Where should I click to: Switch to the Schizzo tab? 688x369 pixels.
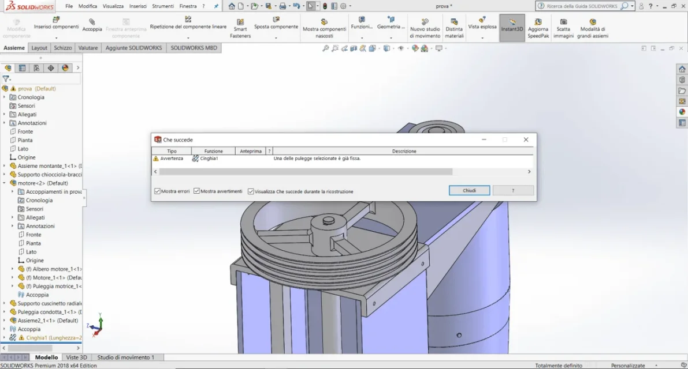point(63,48)
